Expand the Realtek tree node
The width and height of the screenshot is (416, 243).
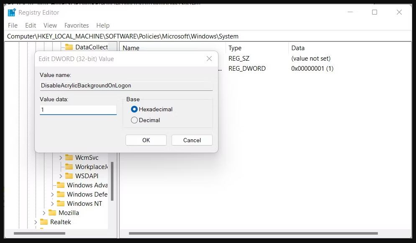tap(36, 223)
